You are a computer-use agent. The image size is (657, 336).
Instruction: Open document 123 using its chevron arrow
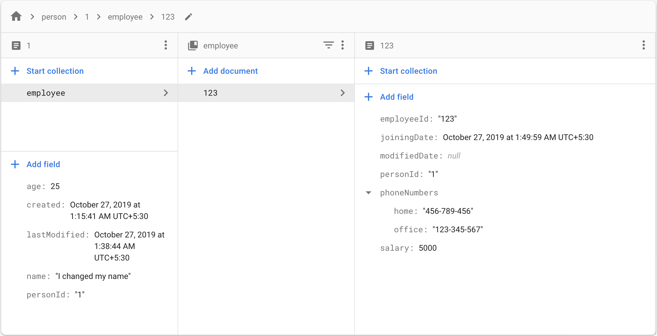[x=343, y=93]
